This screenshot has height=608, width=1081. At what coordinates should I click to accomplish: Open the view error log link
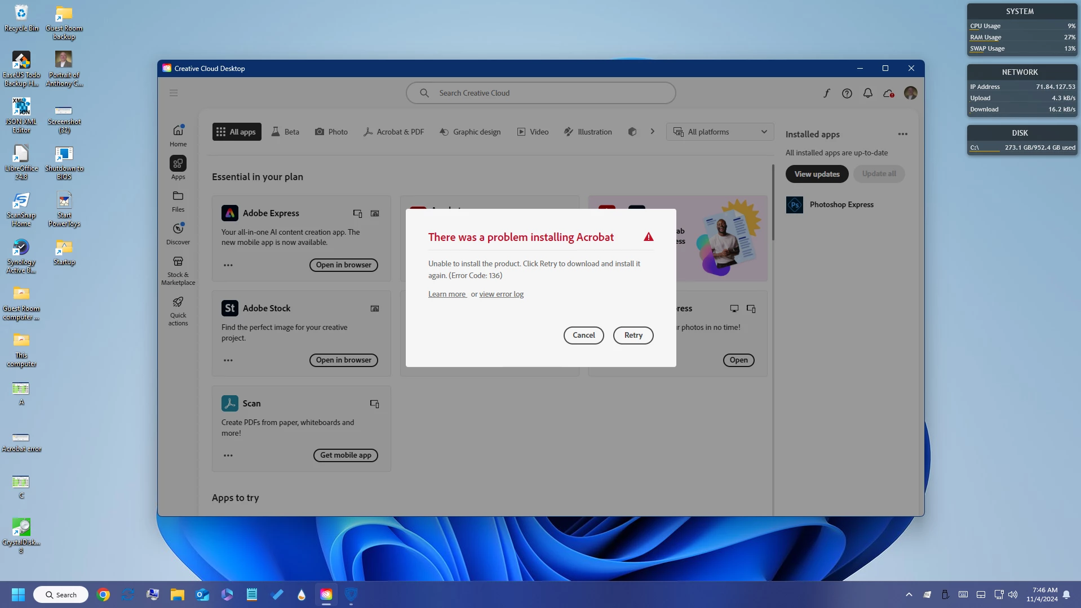[502, 294]
